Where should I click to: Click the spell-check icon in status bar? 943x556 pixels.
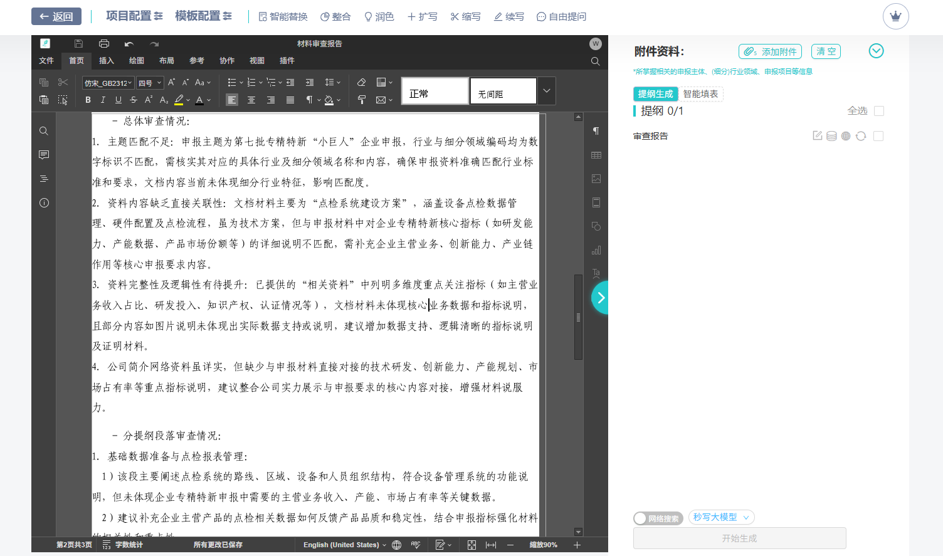[416, 545]
